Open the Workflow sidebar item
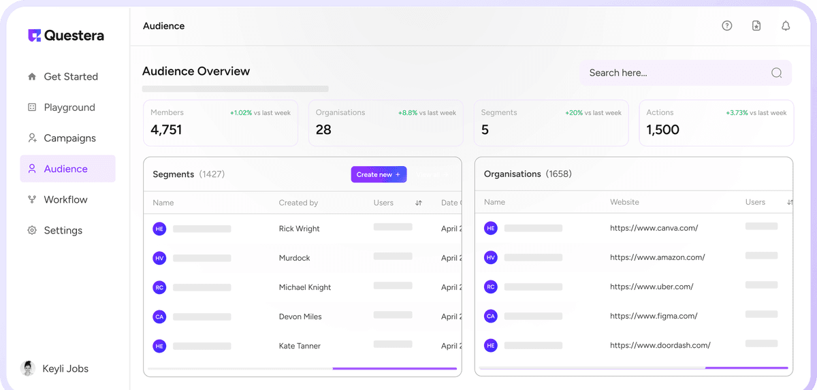 pos(65,199)
